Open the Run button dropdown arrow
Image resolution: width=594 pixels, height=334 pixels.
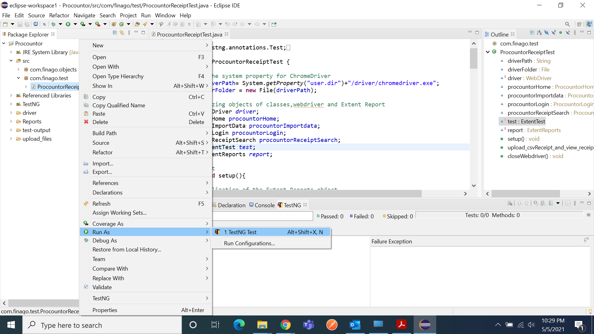[75, 24]
